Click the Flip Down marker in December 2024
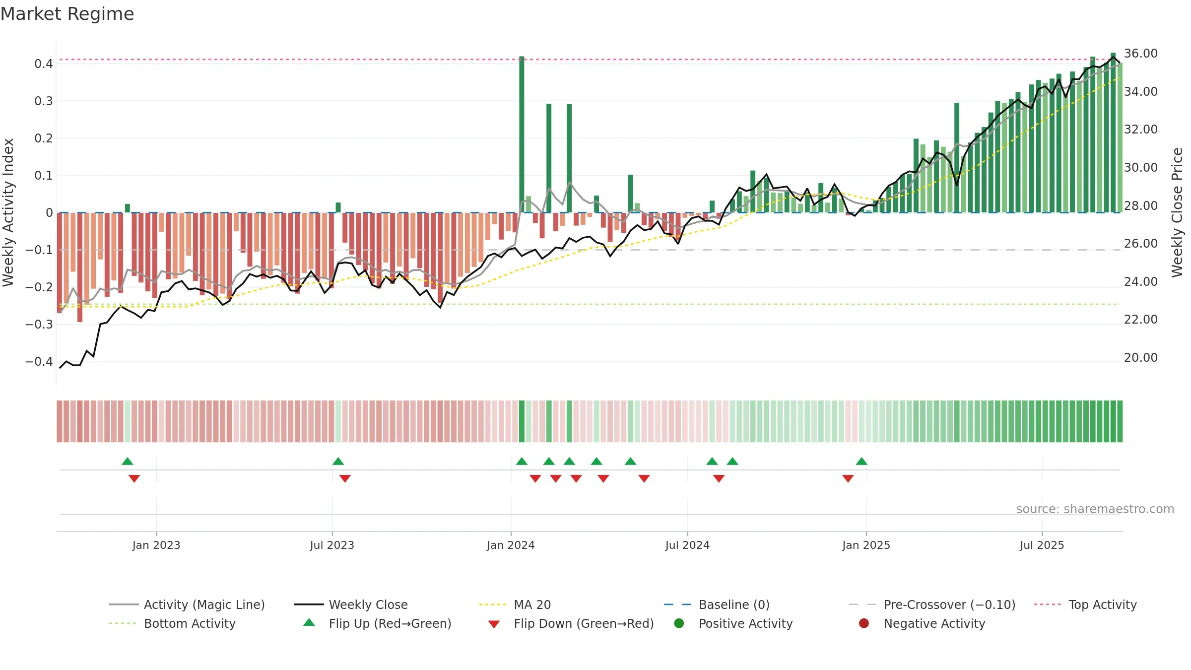The image size is (1191, 670). pos(848,478)
